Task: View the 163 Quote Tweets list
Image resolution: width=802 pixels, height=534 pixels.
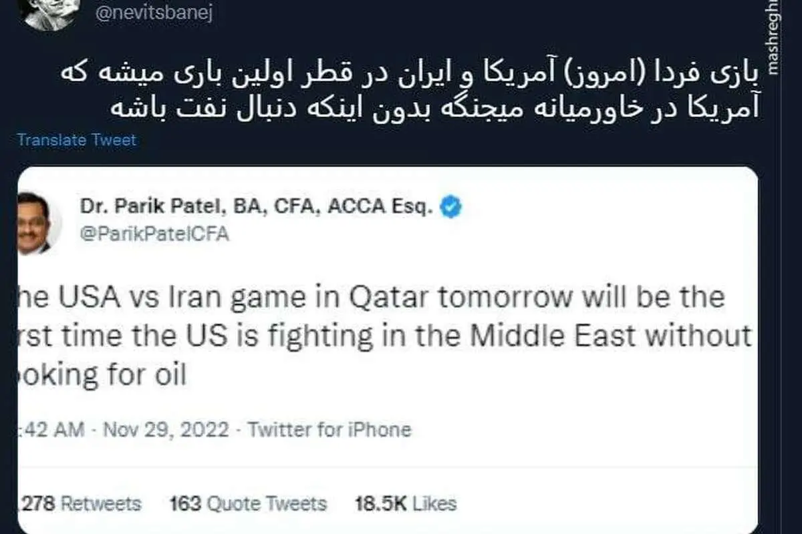Action: pyautogui.click(x=248, y=503)
